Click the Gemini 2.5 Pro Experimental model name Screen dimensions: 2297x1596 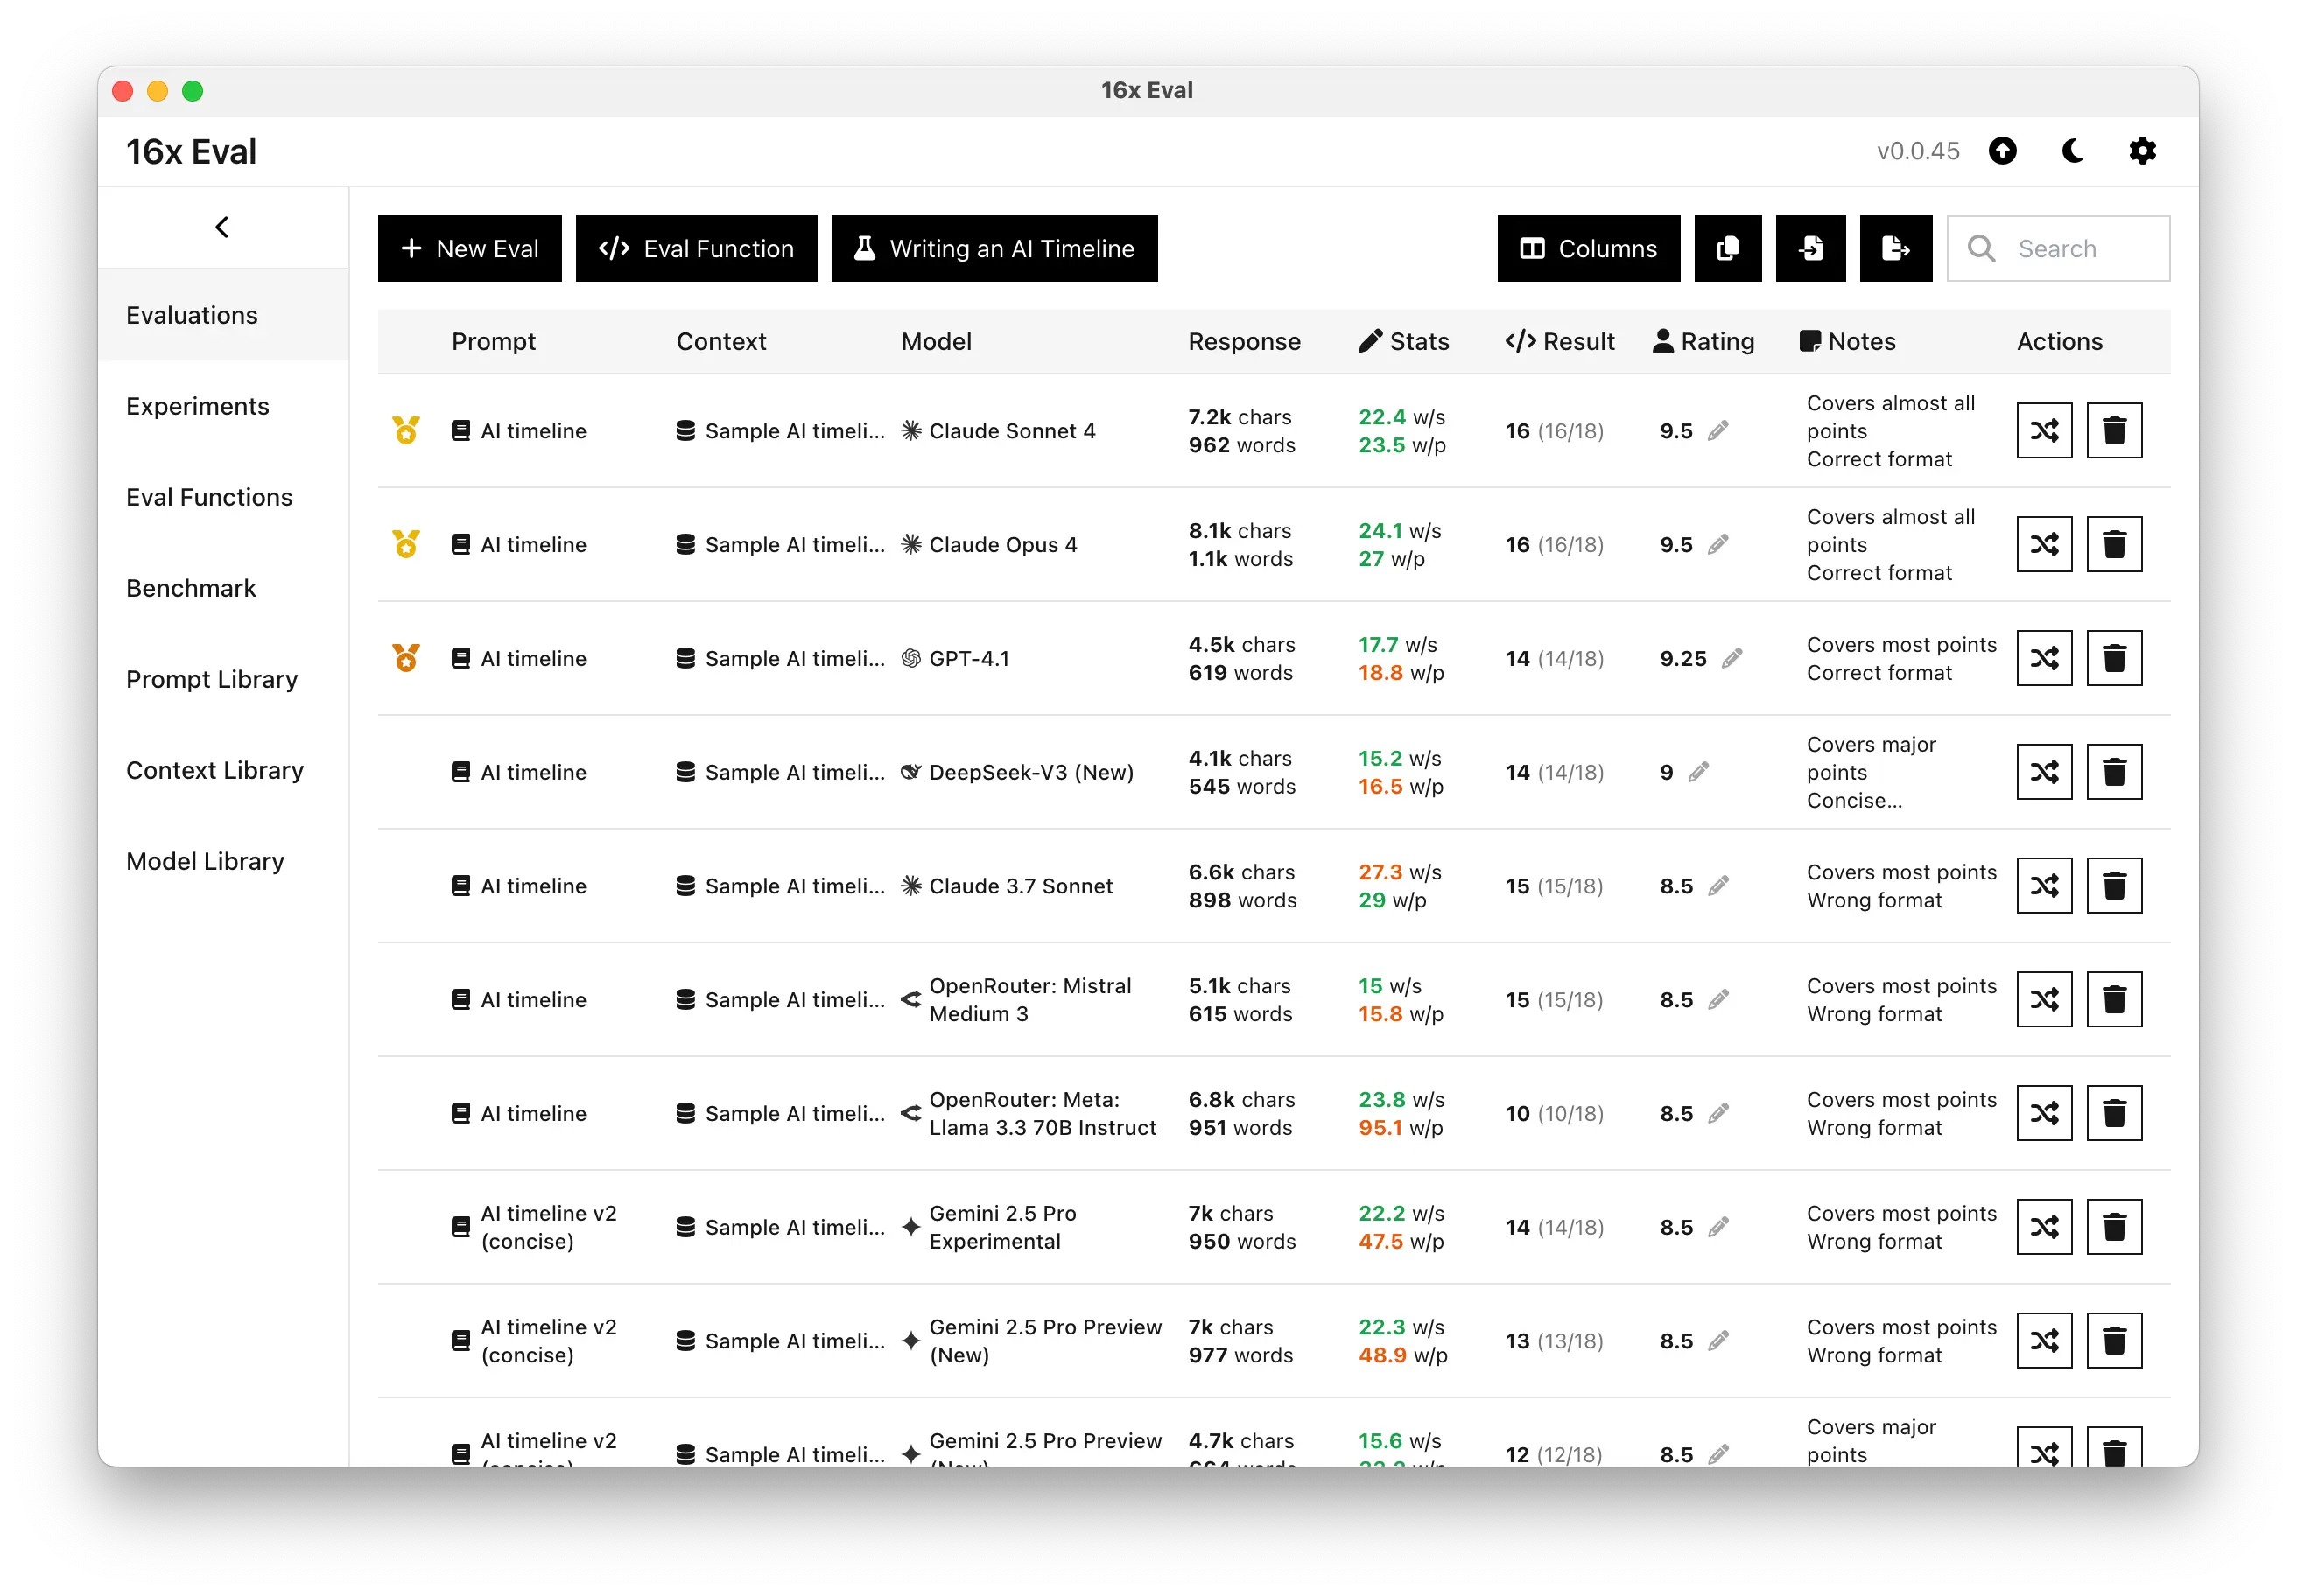(1003, 1227)
